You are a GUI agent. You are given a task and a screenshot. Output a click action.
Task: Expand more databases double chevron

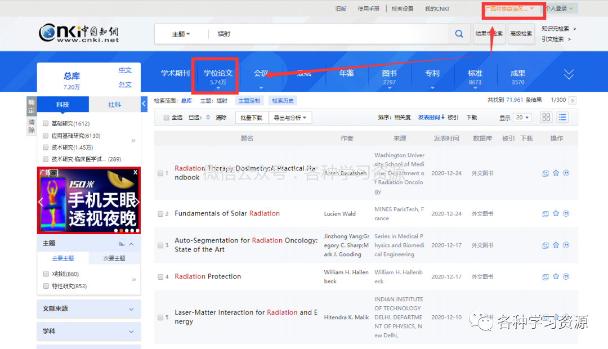569,74
